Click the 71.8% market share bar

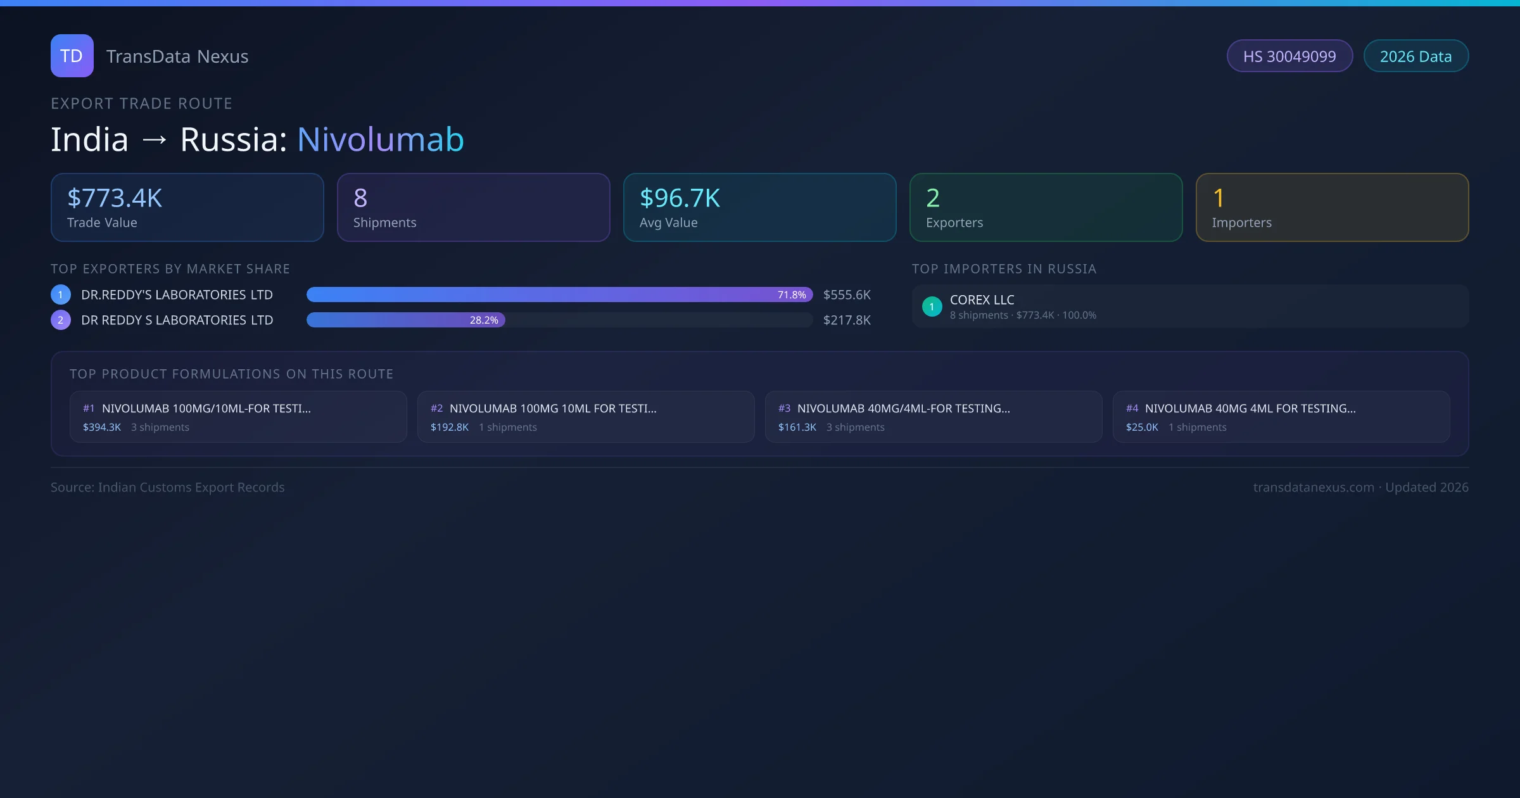tap(559, 294)
